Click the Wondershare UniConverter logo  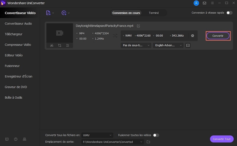coord(3,3)
